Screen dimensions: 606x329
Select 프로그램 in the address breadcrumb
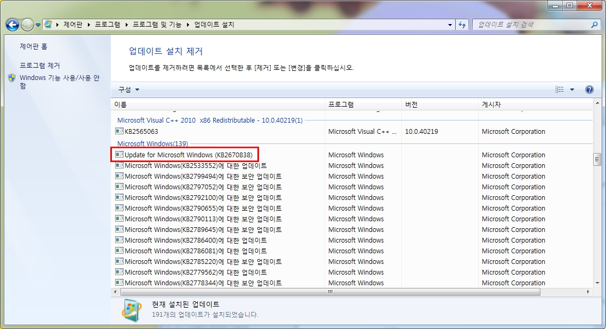(x=108, y=25)
